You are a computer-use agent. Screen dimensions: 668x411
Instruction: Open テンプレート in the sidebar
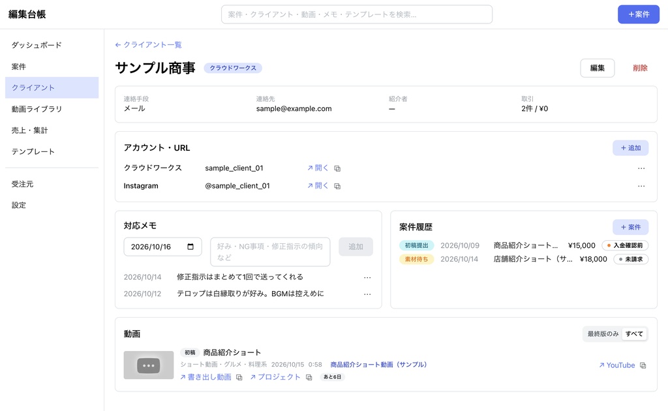click(52, 151)
